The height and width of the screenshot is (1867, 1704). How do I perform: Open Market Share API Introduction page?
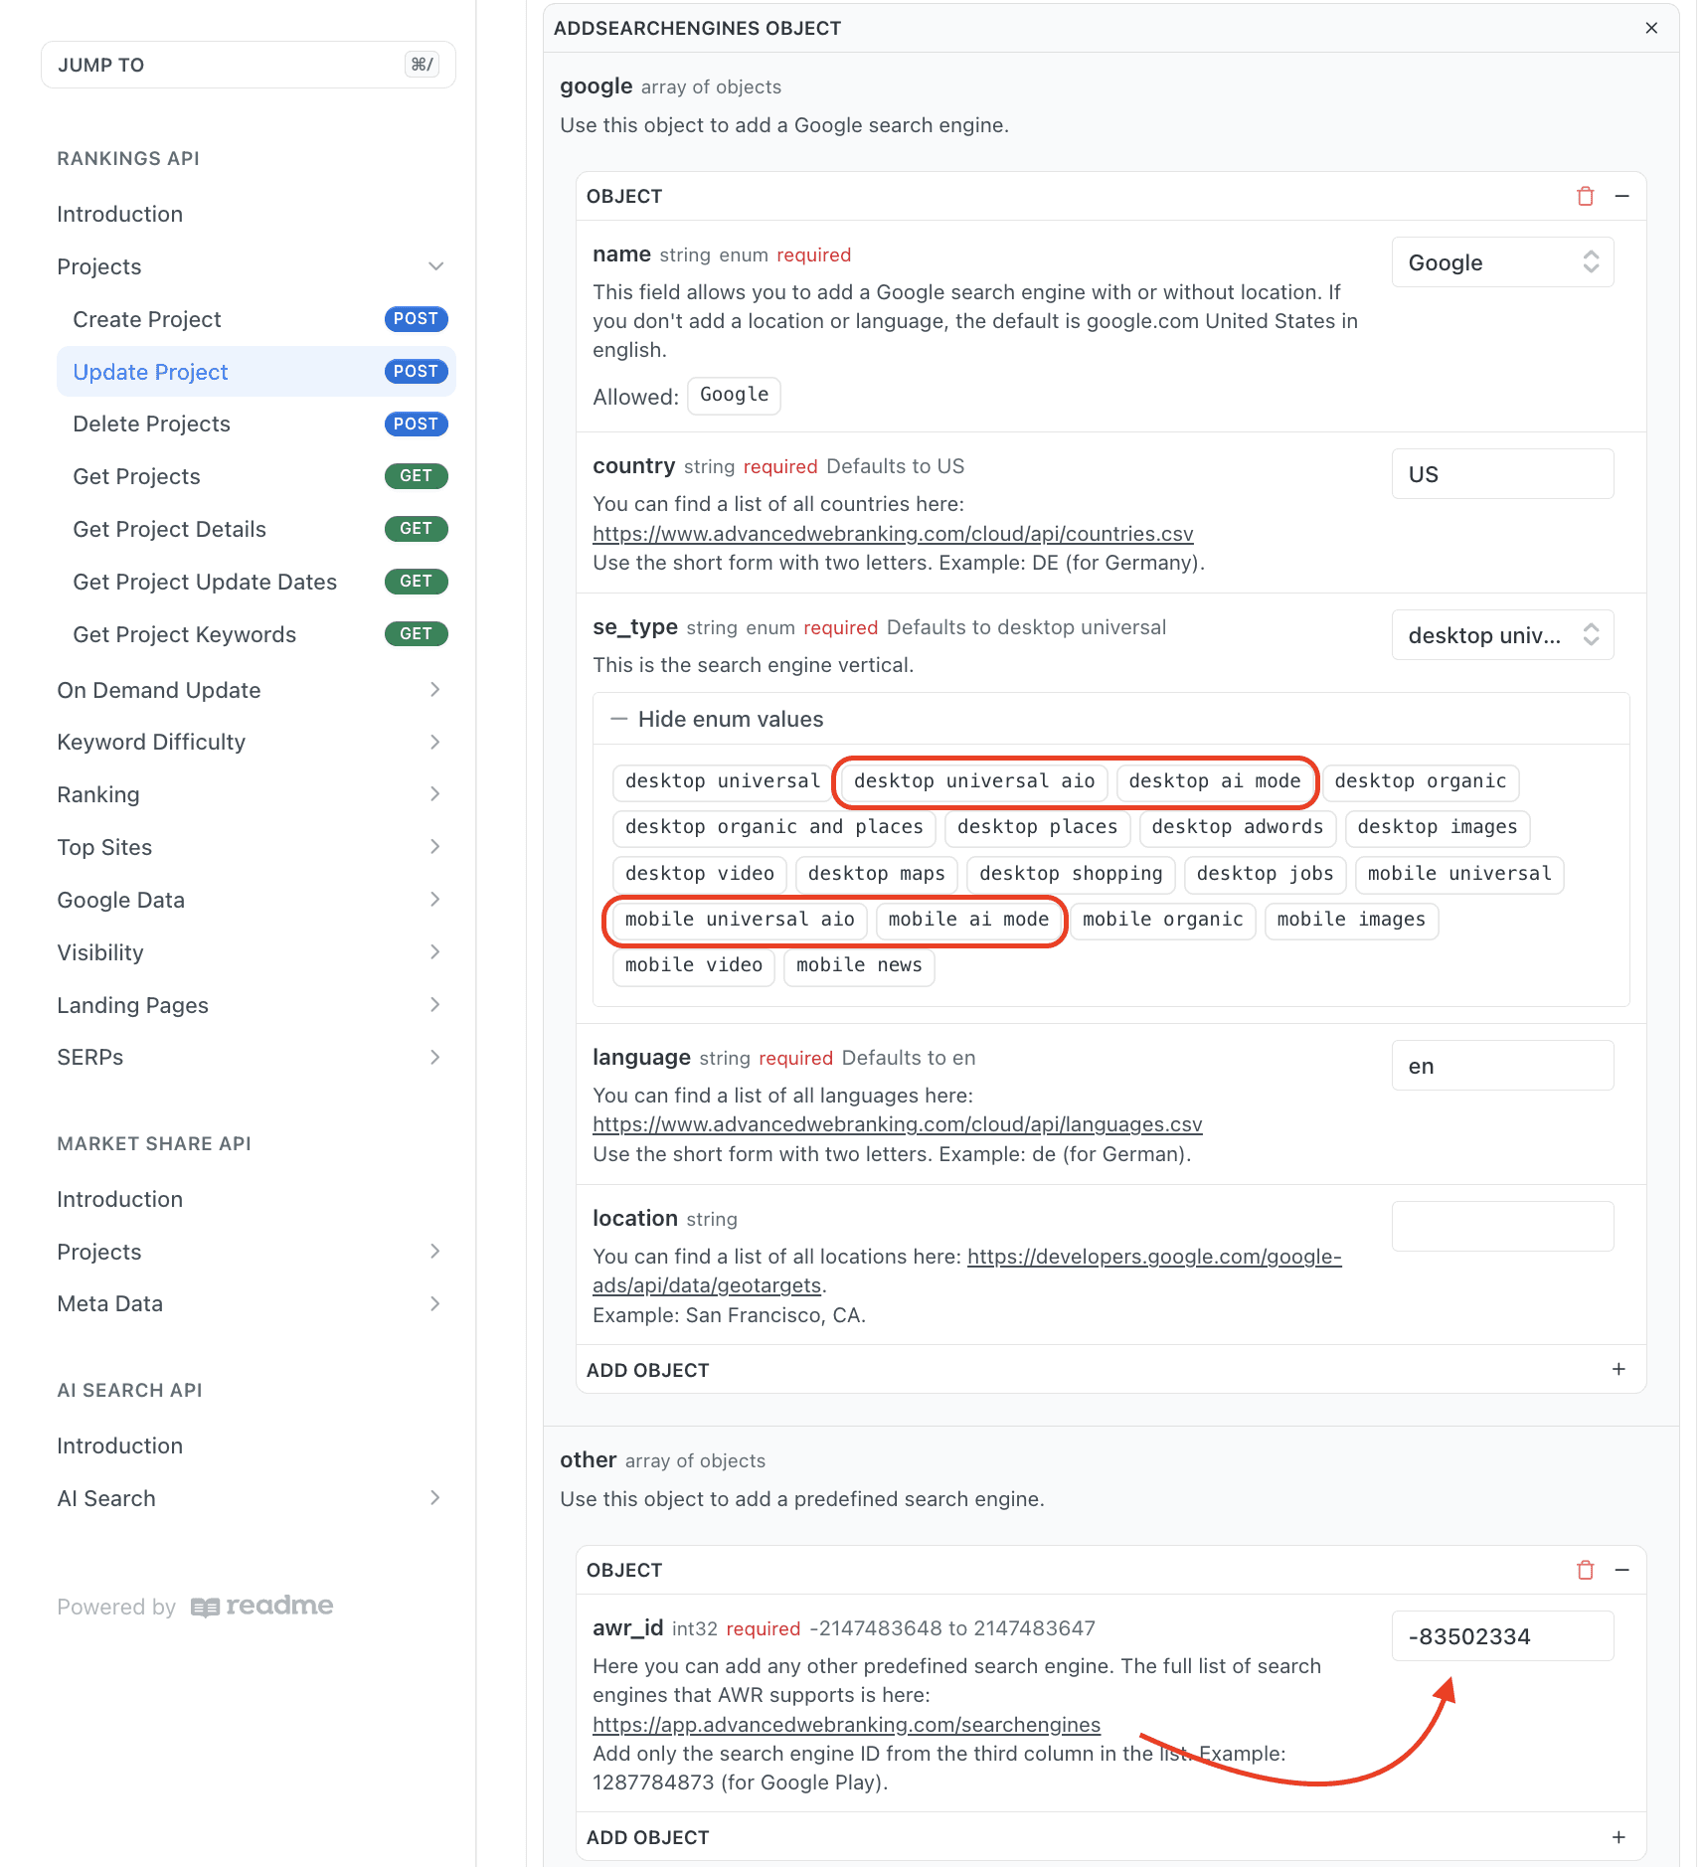pos(119,1199)
